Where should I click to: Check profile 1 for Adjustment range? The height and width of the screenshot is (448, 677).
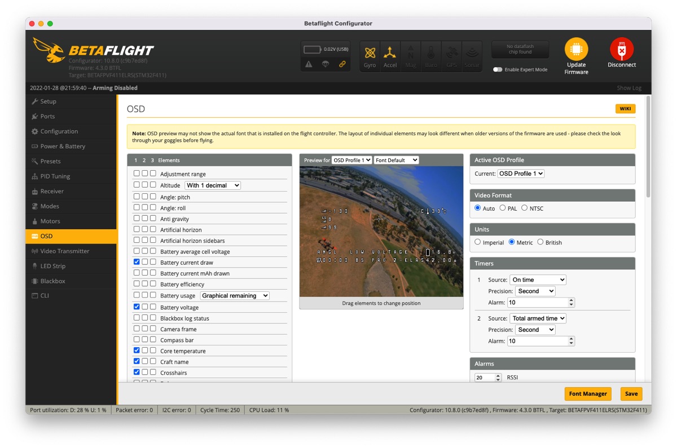tap(137, 174)
